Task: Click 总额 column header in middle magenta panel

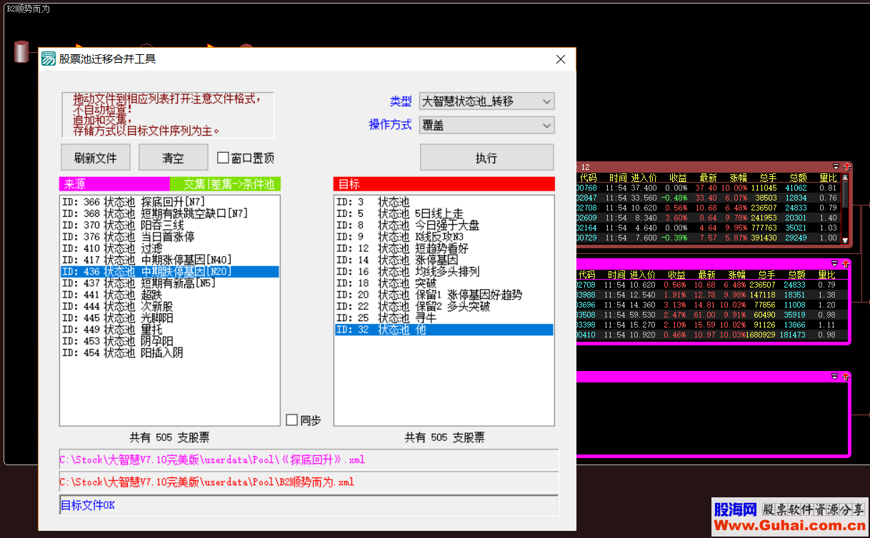Action: tap(797, 275)
